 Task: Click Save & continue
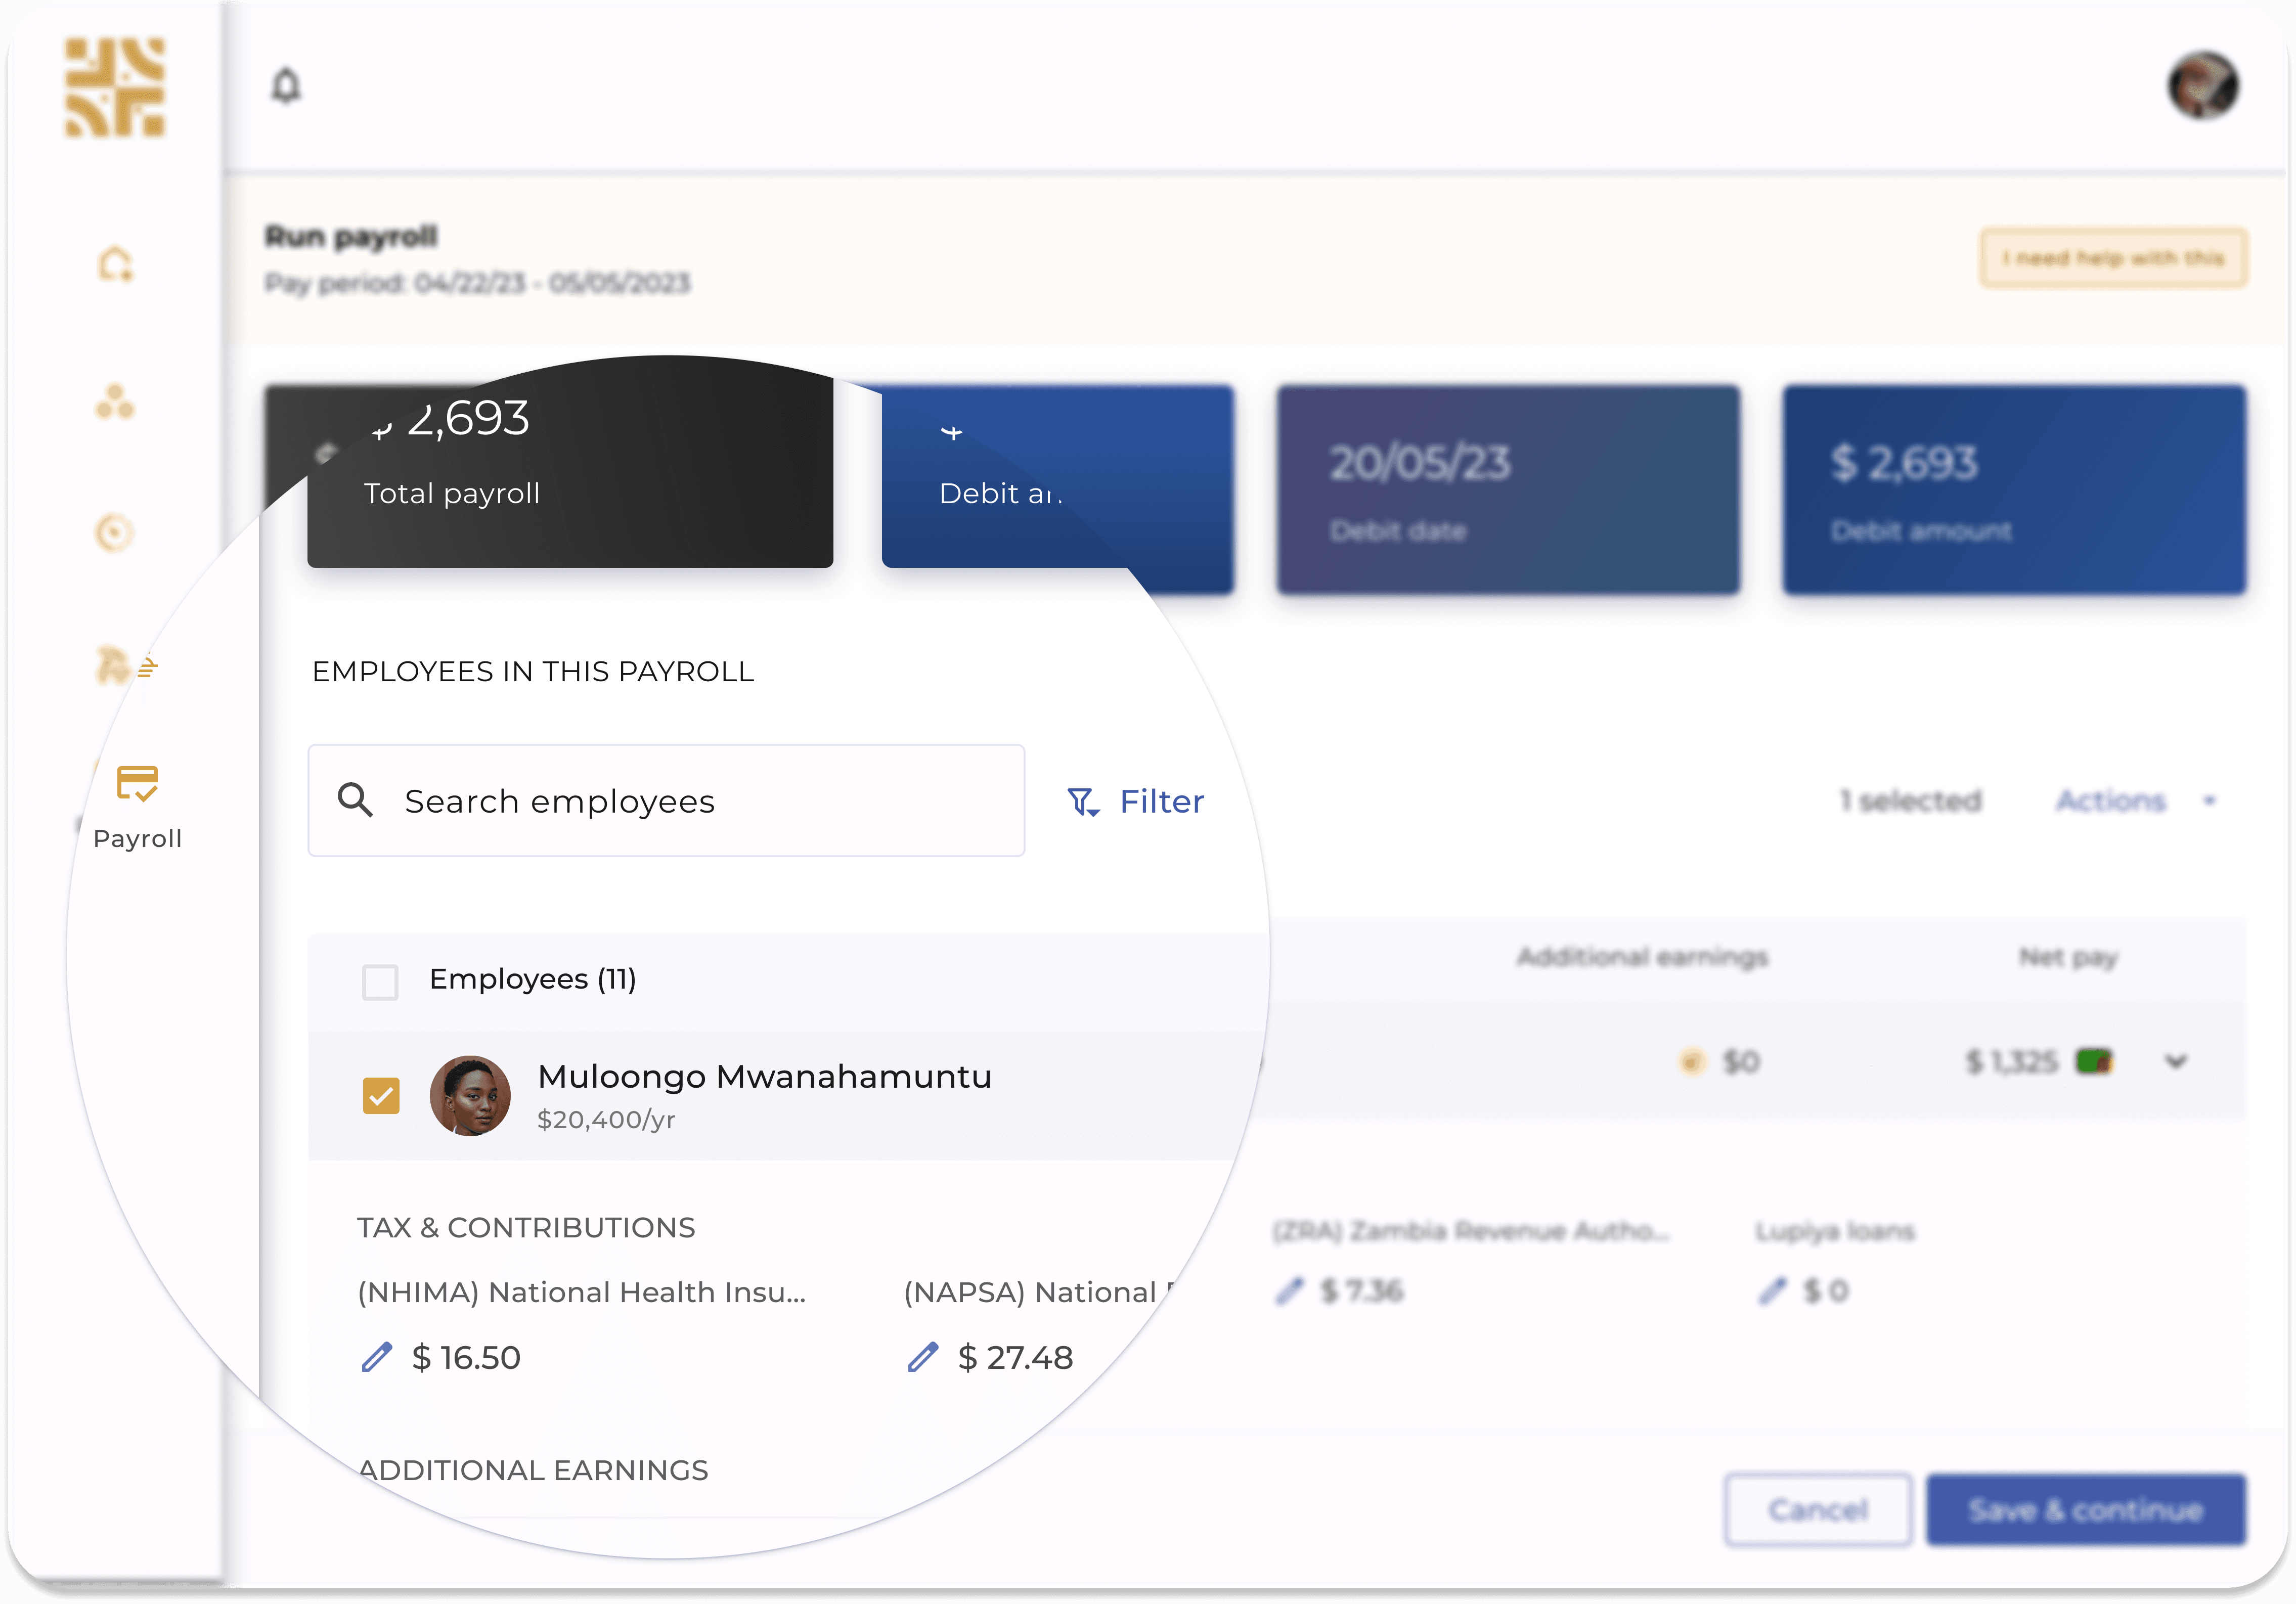point(2086,1510)
